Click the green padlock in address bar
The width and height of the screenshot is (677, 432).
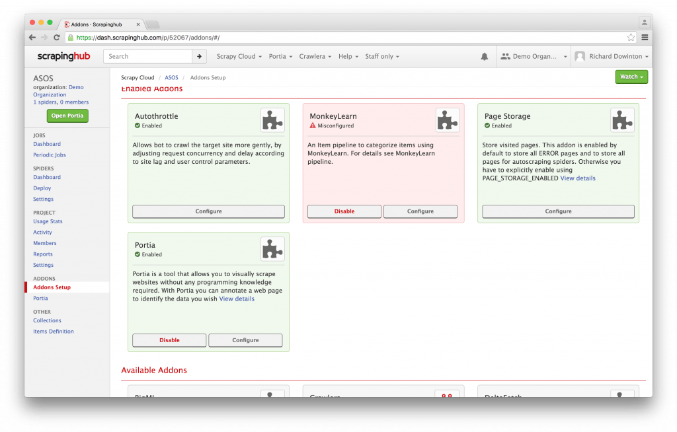coord(71,38)
